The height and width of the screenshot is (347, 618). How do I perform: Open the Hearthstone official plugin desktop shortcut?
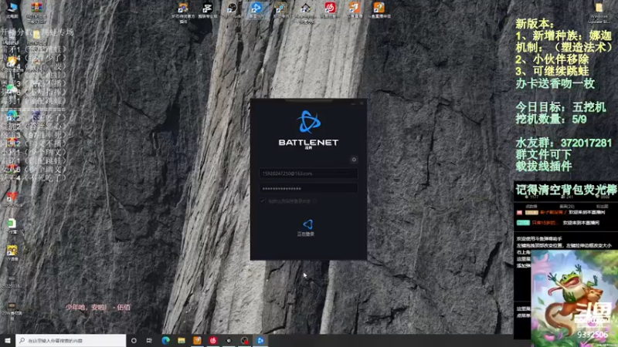click(183, 11)
